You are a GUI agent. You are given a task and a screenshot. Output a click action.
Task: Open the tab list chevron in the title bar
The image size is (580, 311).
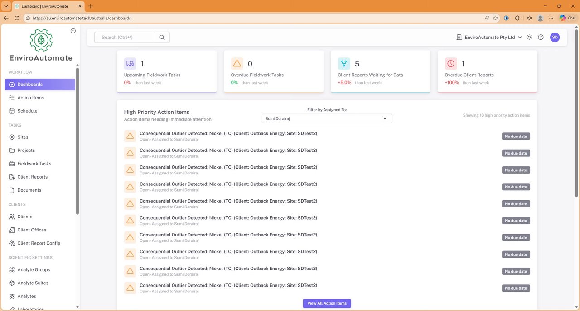6,6
